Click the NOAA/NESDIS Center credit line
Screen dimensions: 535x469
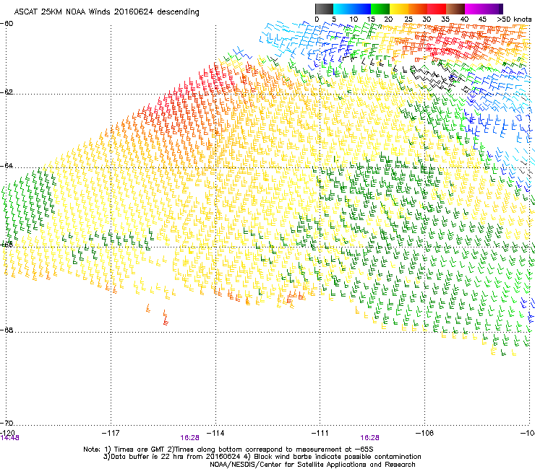click(312, 465)
